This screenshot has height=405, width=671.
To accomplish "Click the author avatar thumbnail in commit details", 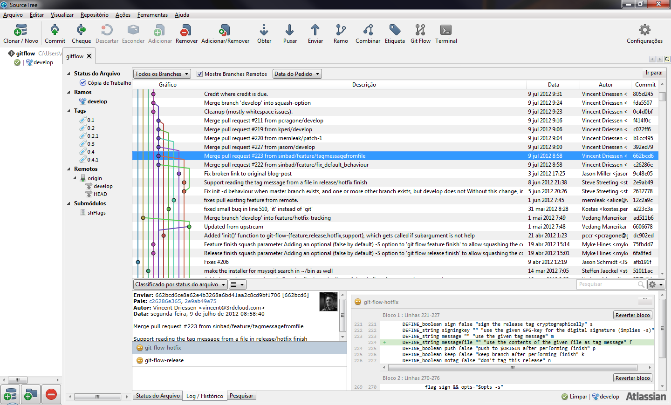I will point(329,302).
